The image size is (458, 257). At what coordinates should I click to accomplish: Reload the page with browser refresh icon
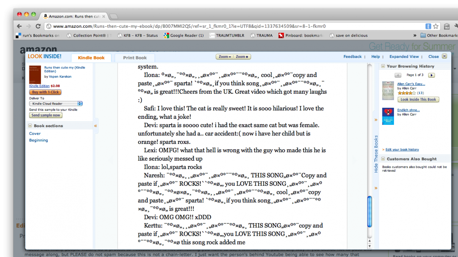coord(38,26)
